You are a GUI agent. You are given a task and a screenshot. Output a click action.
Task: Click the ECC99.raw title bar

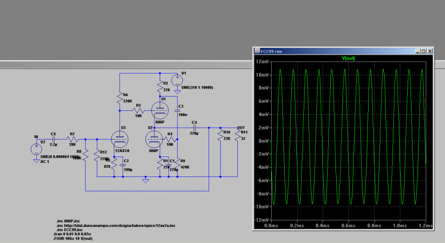pyautogui.click(x=343, y=51)
